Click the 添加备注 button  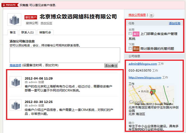(x=111, y=65)
